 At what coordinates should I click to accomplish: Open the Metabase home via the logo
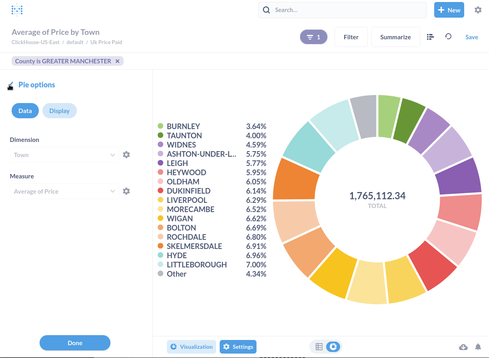pos(17,10)
